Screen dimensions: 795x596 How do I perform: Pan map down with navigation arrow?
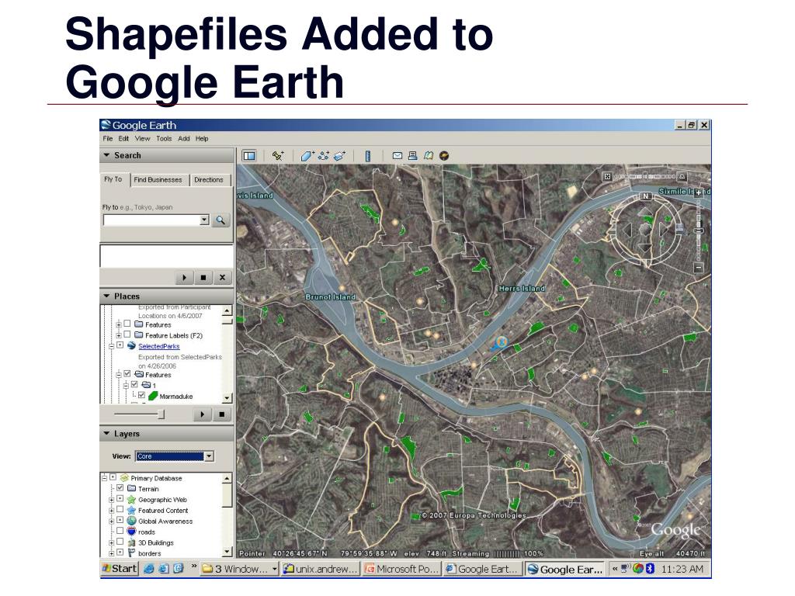point(645,248)
